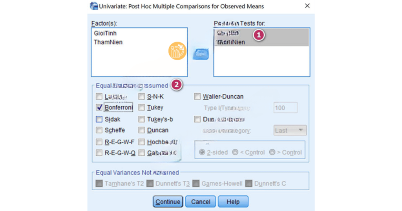The height and width of the screenshot is (211, 402).
Task: Tick the Scheffe checkbox
Action: click(x=99, y=130)
